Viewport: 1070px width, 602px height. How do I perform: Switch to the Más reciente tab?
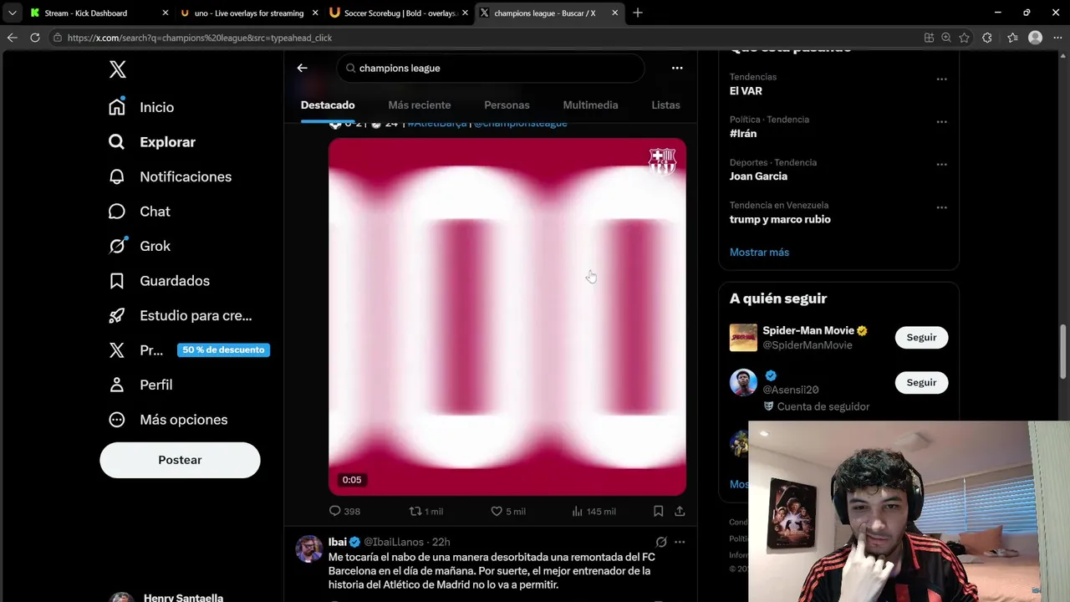tap(420, 105)
